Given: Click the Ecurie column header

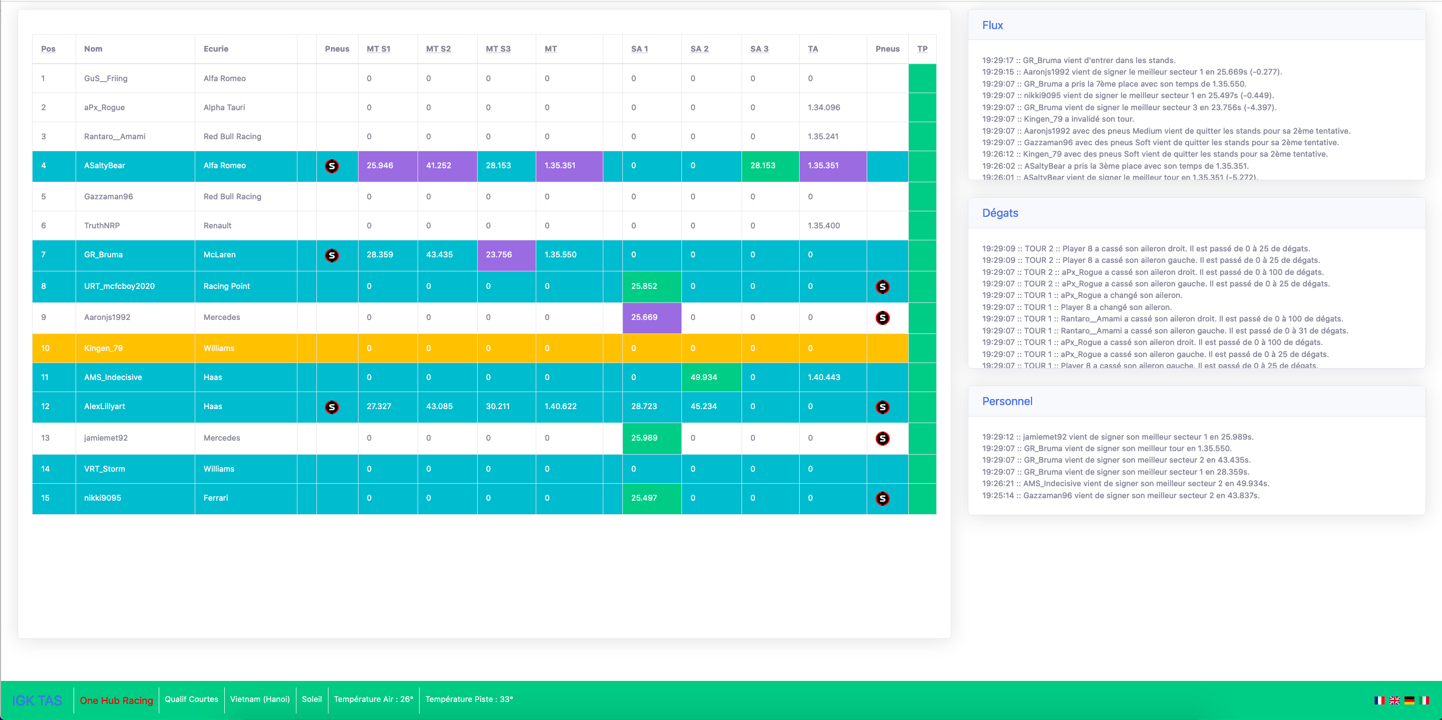Looking at the screenshot, I should pos(216,49).
